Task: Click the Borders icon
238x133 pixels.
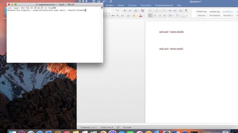Action: point(183,16)
